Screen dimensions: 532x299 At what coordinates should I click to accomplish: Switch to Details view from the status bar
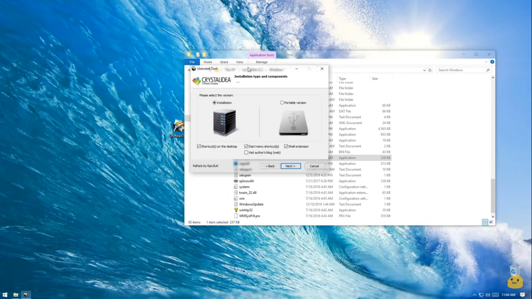click(484, 222)
